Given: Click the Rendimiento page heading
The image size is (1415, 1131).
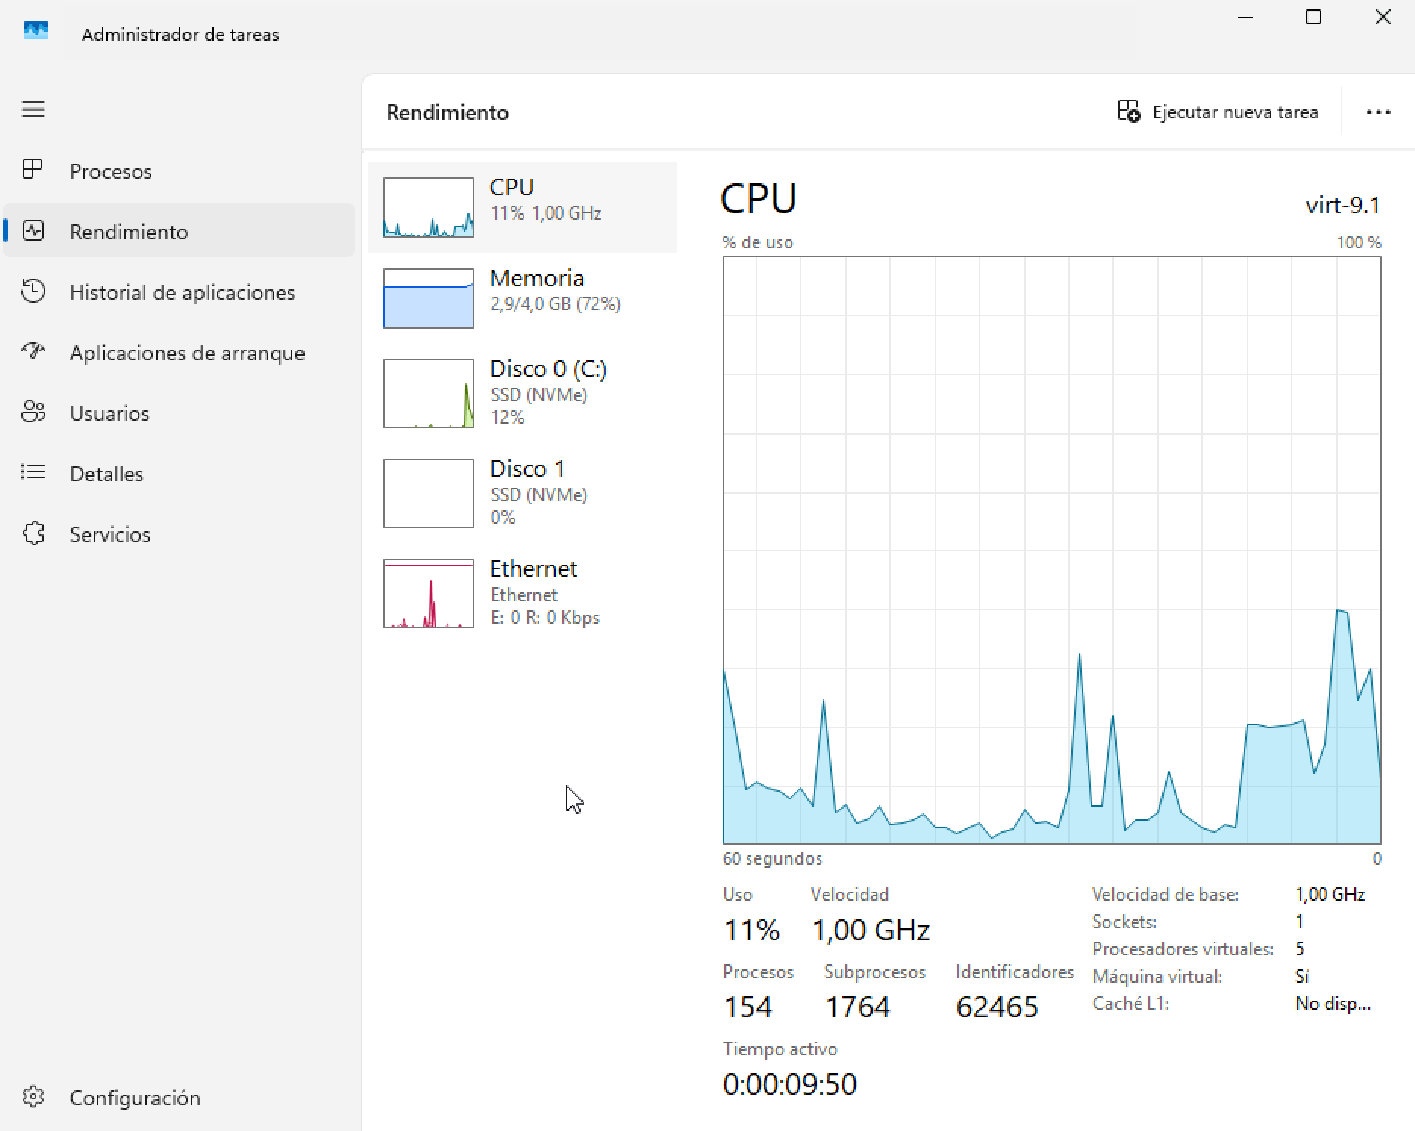Looking at the screenshot, I should (x=448, y=112).
